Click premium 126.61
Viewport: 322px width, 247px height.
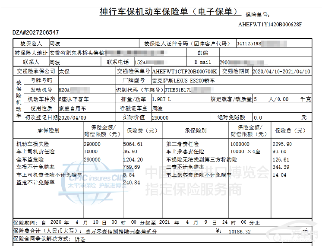(281, 159)
